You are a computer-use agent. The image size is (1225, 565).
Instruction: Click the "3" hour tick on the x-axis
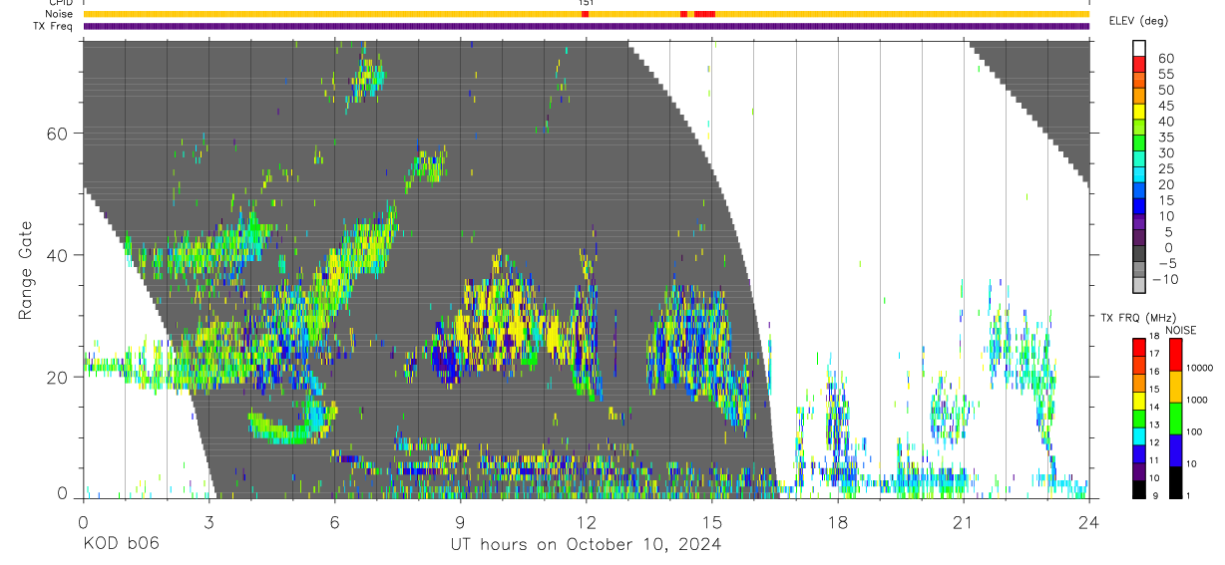(208, 522)
